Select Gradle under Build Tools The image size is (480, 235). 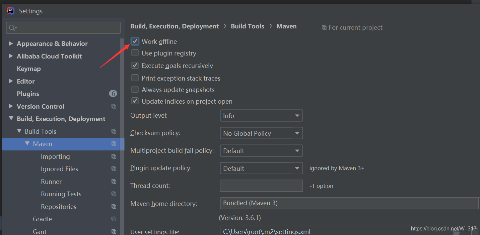(x=42, y=219)
